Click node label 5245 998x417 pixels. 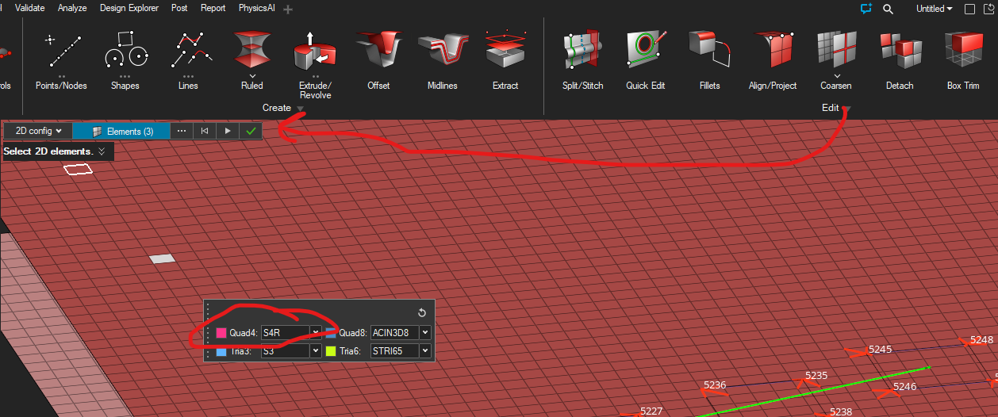[880, 349]
